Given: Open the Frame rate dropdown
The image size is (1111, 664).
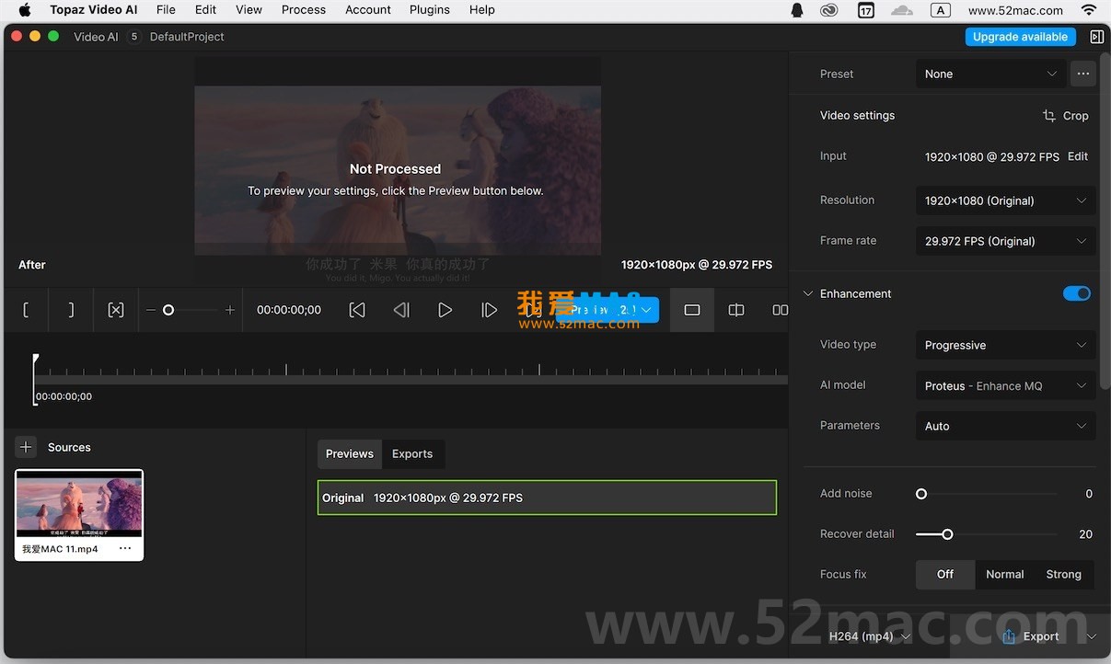Looking at the screenshot, I should click(1006, 241).
